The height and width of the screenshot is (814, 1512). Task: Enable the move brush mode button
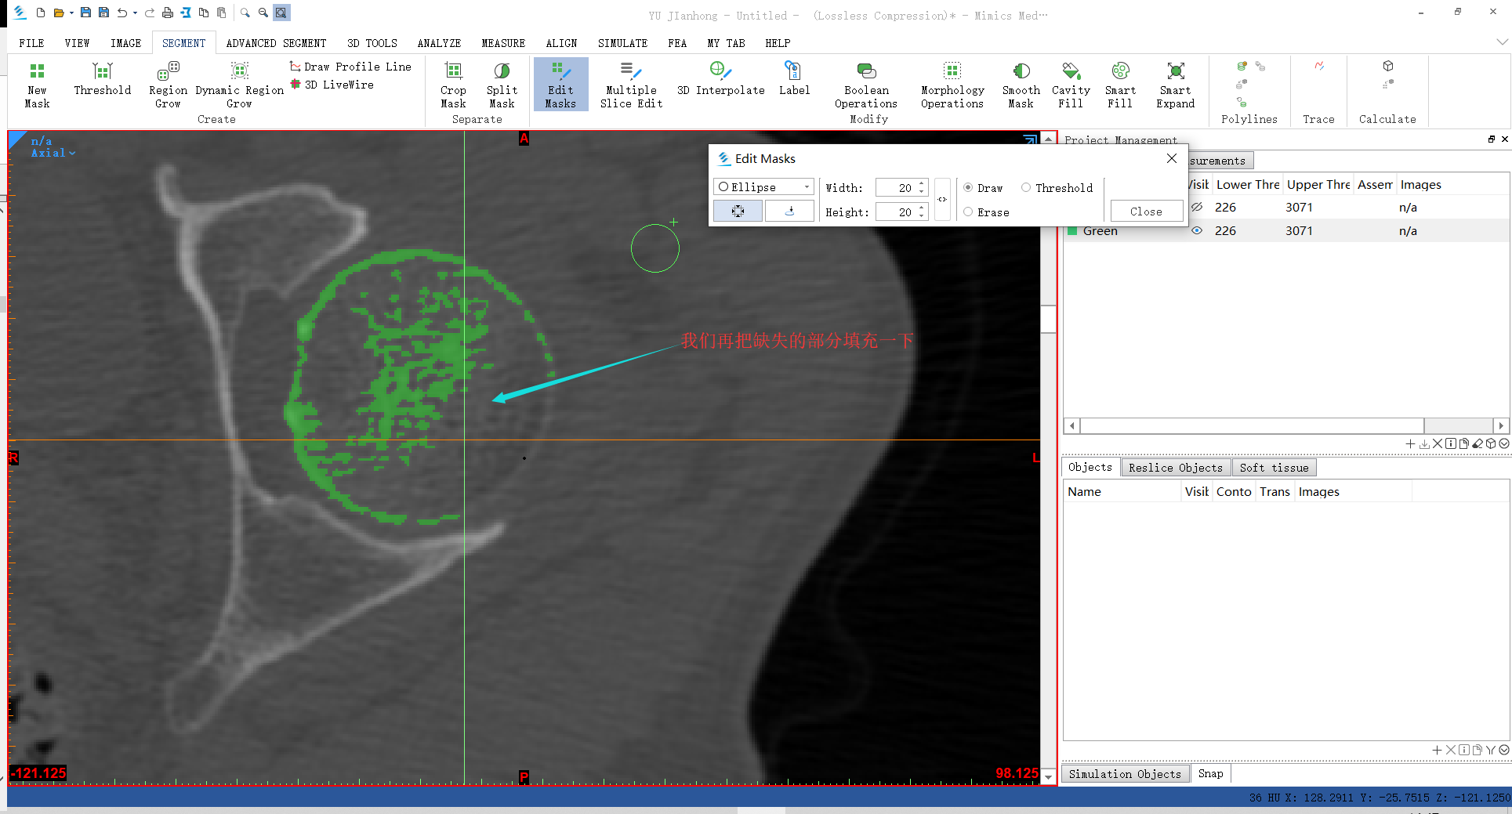pos(738,211)
